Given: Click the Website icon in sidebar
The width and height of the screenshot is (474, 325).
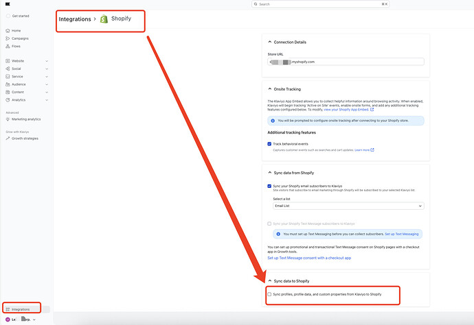Looking at the screenshot, I should [8, 61].
